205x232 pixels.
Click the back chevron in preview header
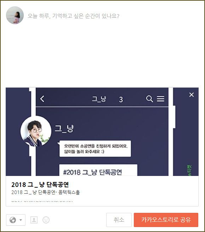(42, 99)
